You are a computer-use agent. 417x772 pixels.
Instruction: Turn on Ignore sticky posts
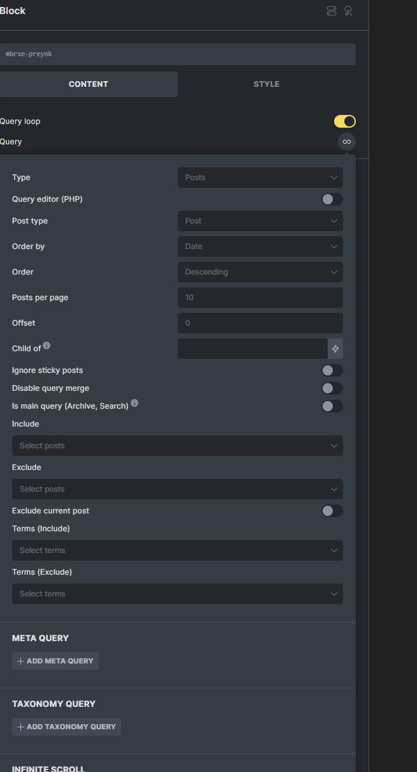(332, 370)
